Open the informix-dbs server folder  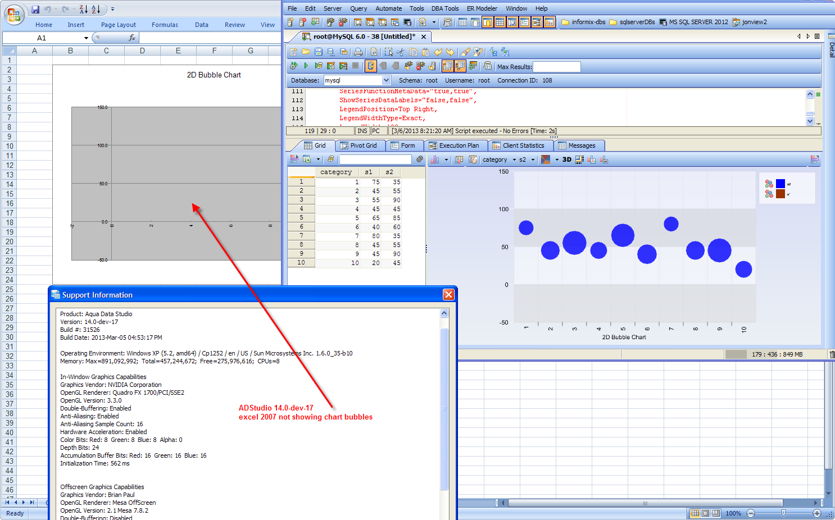point(583,22)
